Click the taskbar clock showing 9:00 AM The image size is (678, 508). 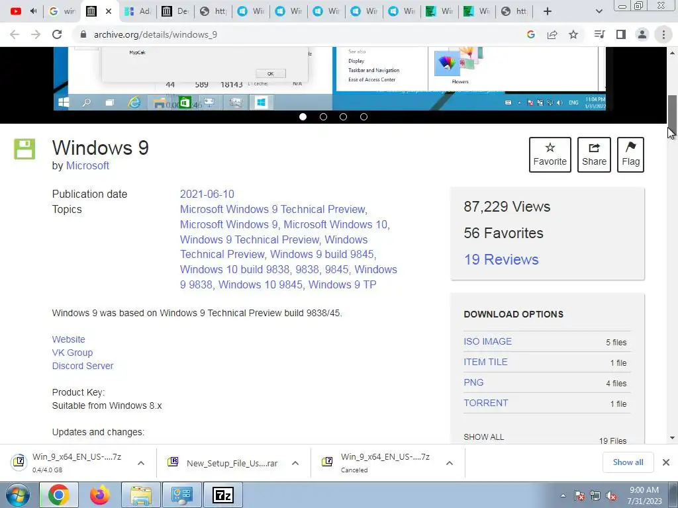pos(644,495)
